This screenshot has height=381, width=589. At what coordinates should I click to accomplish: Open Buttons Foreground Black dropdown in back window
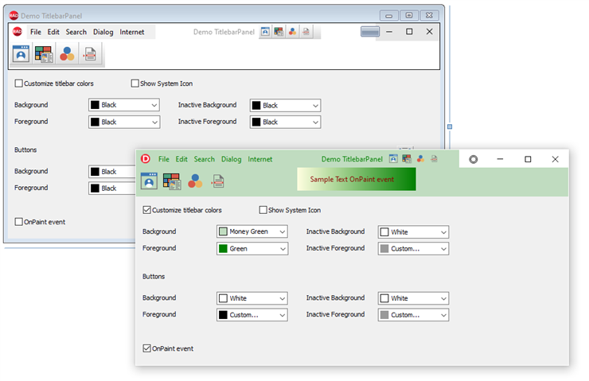pyautogui.click(x=112, y=188)
